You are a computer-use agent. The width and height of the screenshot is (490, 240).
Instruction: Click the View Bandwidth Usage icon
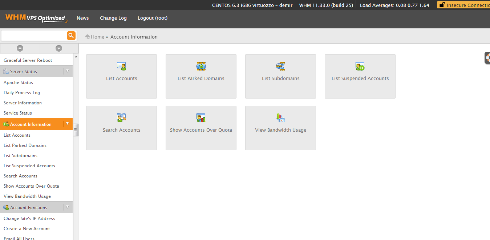[280, 118]
